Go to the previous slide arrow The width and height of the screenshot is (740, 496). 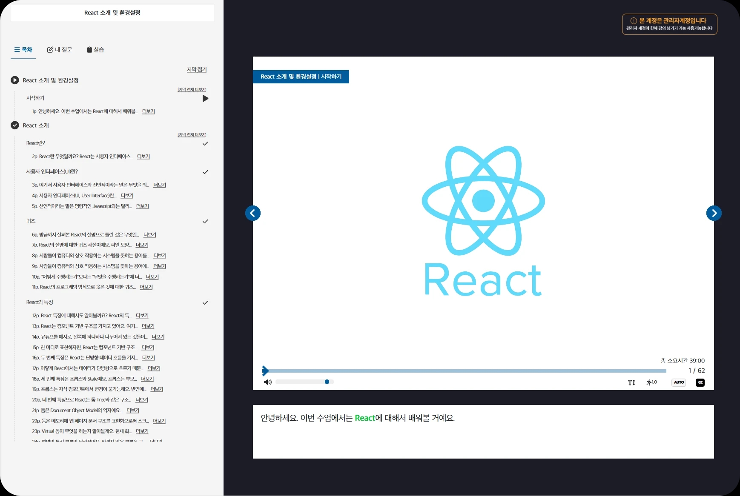(253, 213)
